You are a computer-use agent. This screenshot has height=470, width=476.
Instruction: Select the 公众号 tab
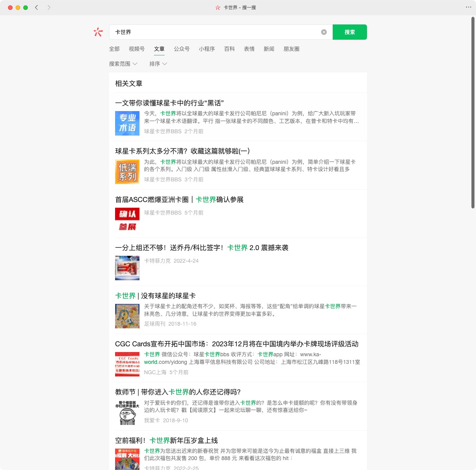pyautogui.click(x=181, y=49)
